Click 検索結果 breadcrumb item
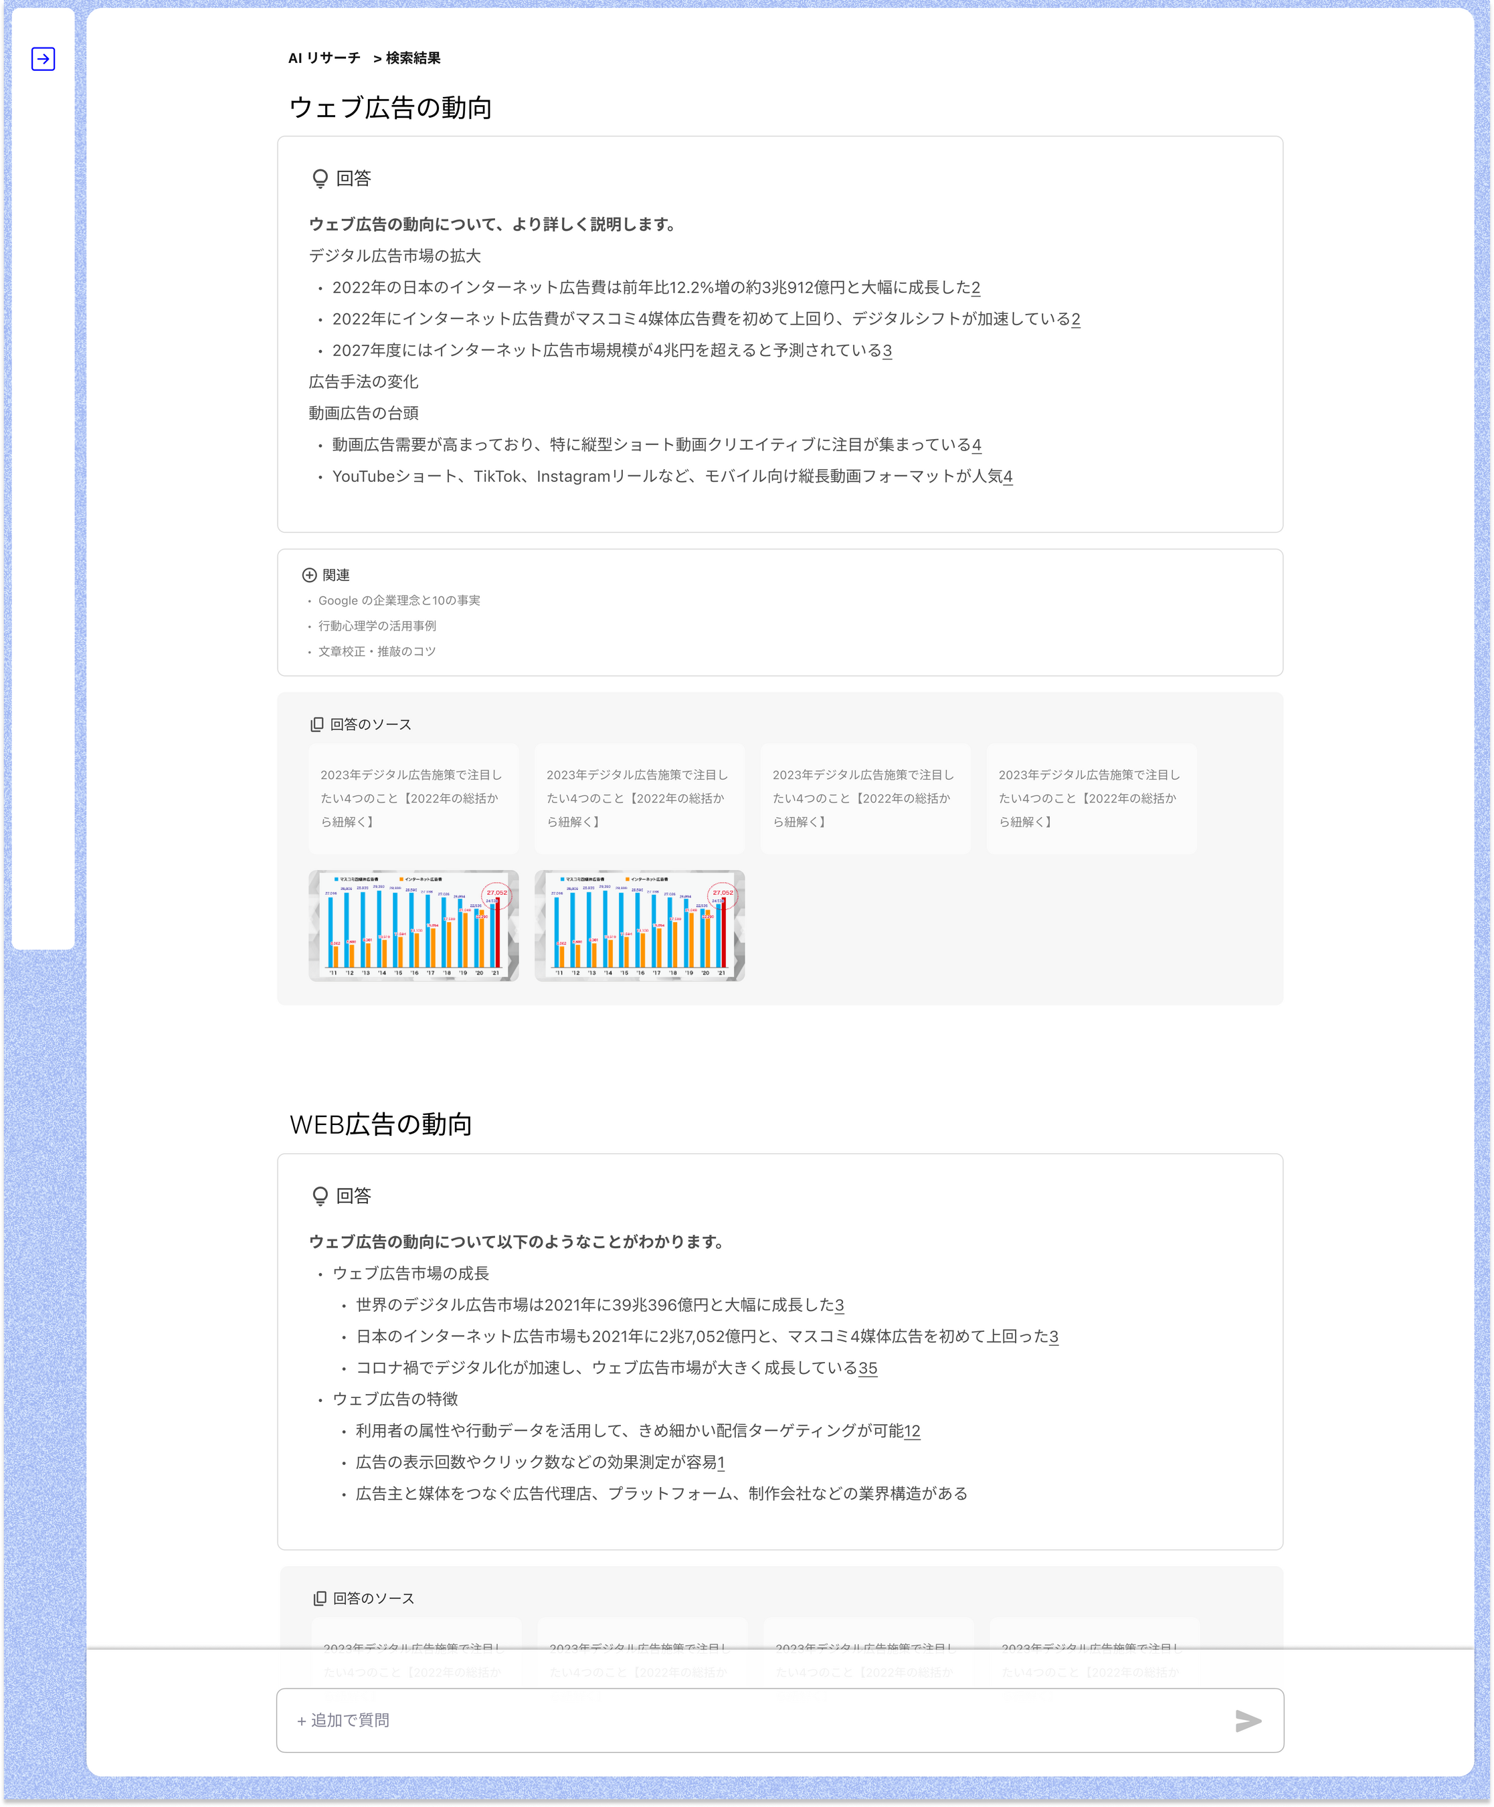The image size is (1494, 1807). coord(413,58)
